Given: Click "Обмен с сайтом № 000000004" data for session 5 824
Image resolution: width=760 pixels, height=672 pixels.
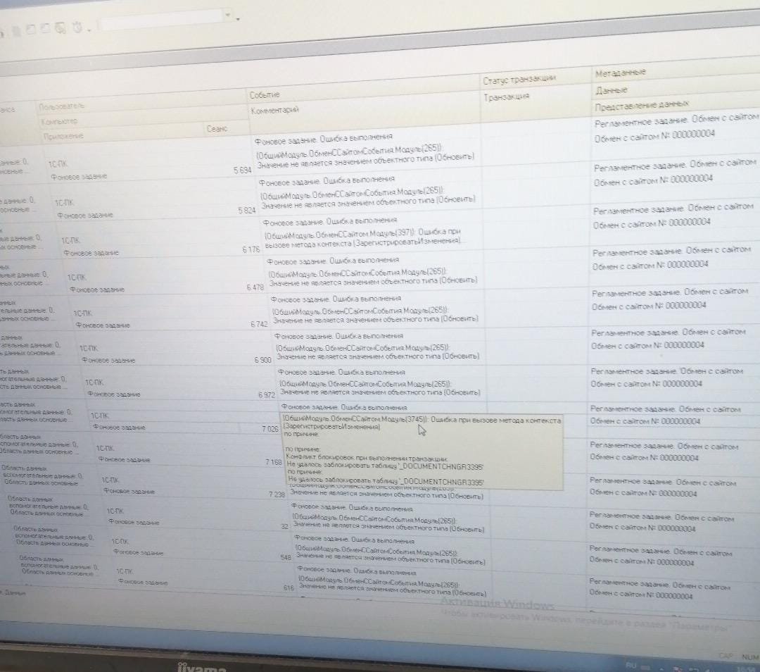Looking at the screenshot, I should click(x=653, y=180).
